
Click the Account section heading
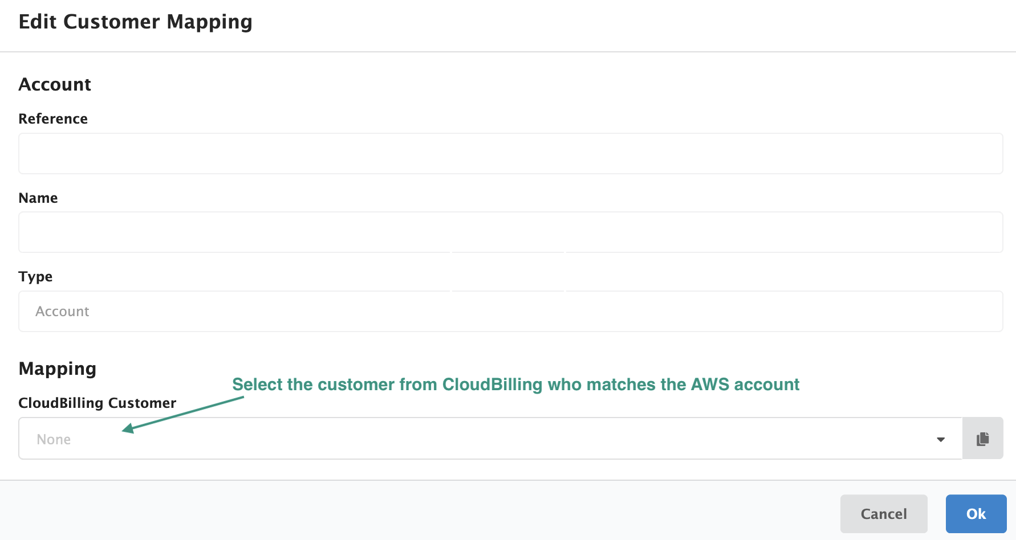55,84
